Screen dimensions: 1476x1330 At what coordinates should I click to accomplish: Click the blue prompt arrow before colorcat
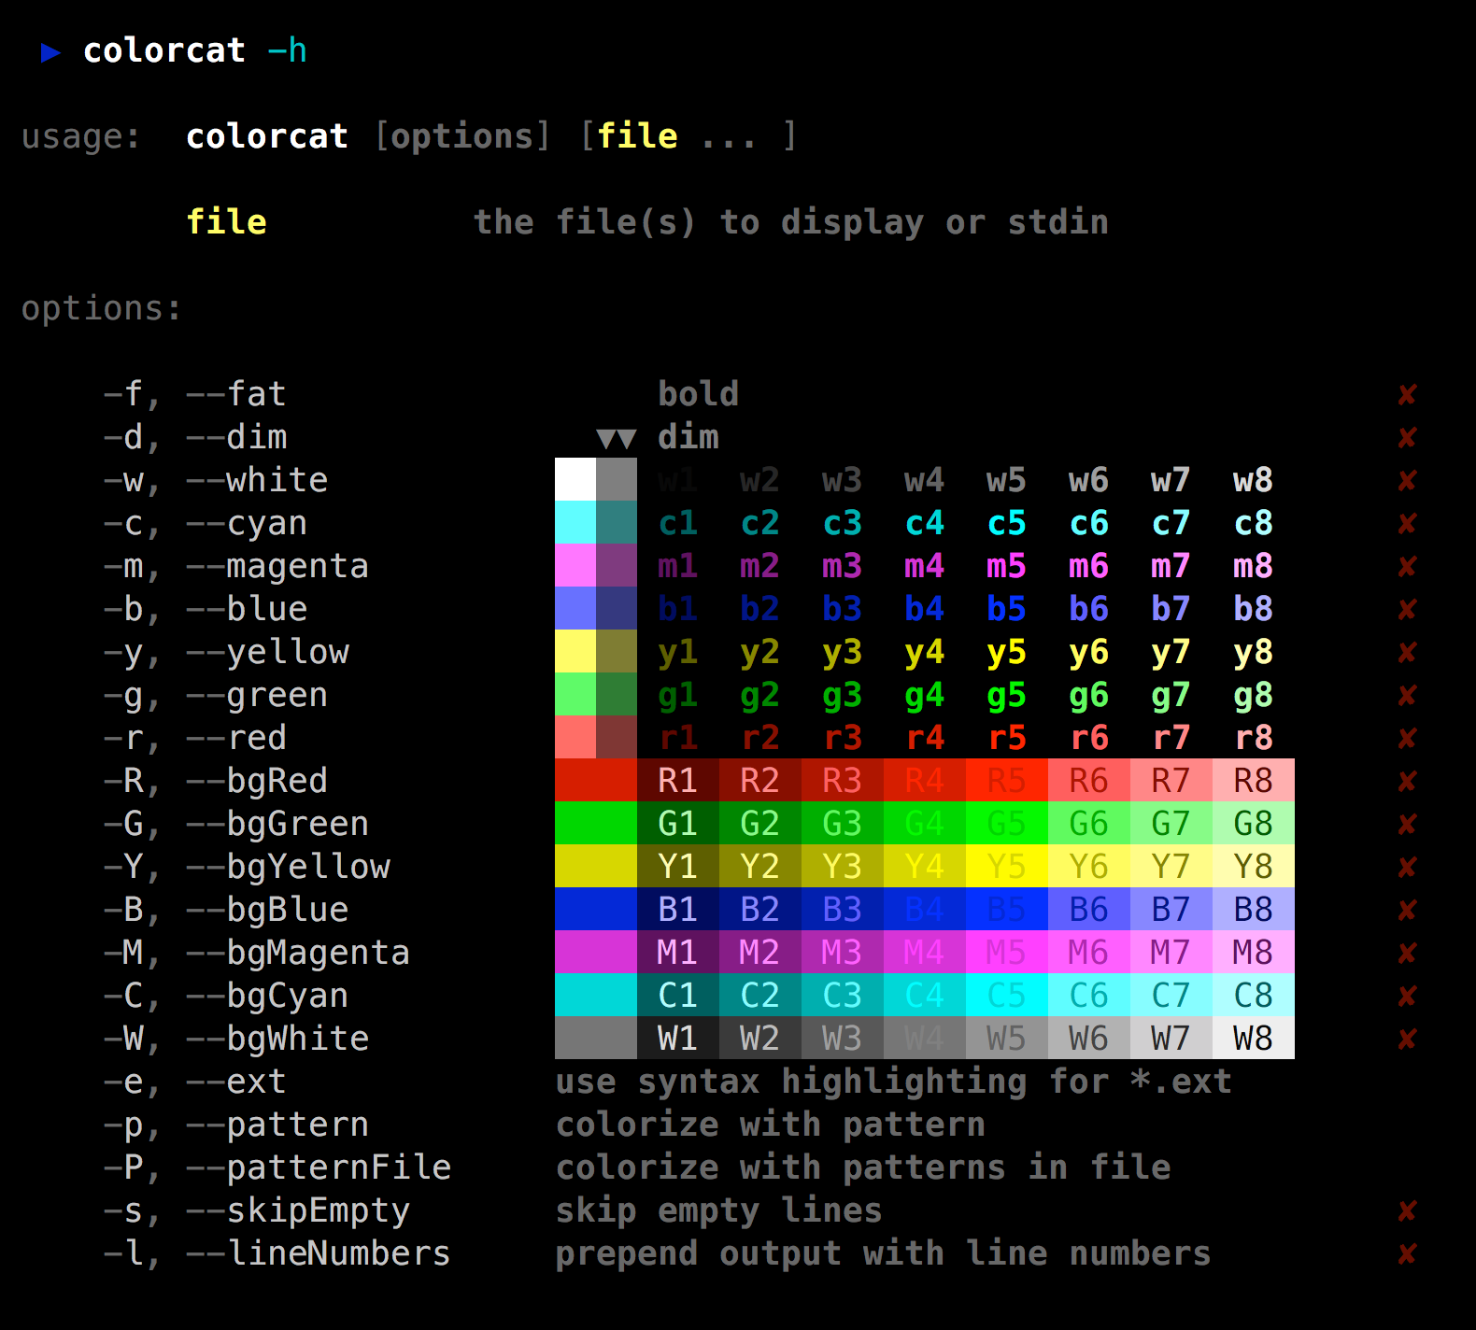click(51, 52)
